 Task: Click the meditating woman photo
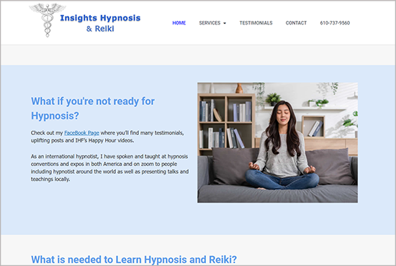point(277,142)
